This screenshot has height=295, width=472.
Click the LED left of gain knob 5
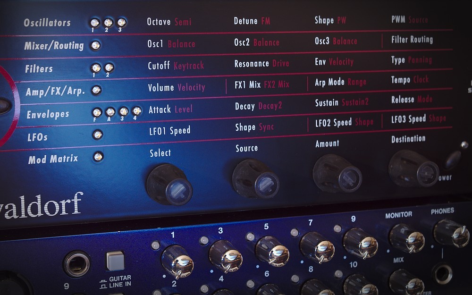(x=250, y=236)
